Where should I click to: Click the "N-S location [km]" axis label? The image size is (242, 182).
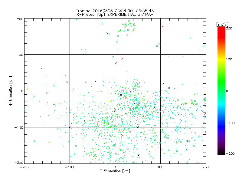click(11, 91)
